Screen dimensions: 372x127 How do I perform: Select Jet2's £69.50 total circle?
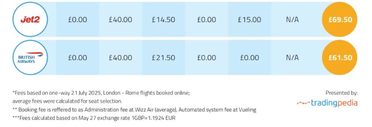pyautogui.click(x=340, y=20)
